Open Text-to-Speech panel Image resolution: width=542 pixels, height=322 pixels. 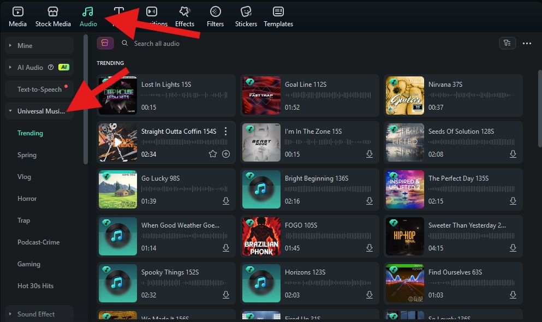(39, 89)
